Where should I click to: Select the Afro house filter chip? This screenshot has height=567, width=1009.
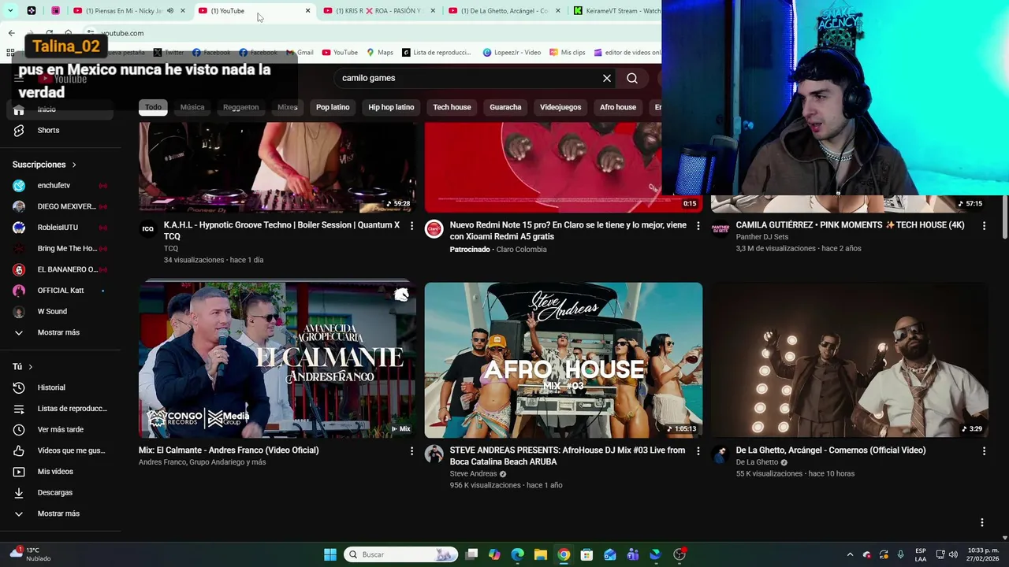coord(618,107)
